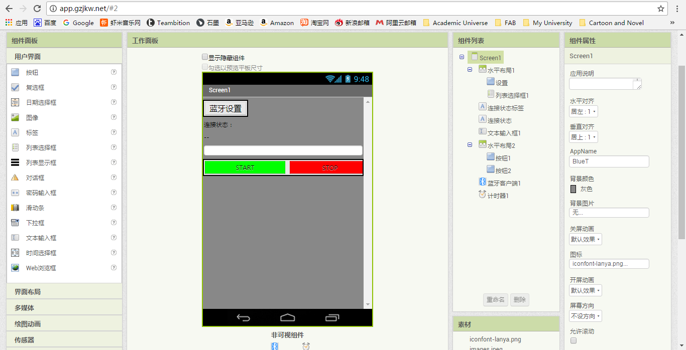Pick the Web浏览框 web viewer icon

click(15, 268)
